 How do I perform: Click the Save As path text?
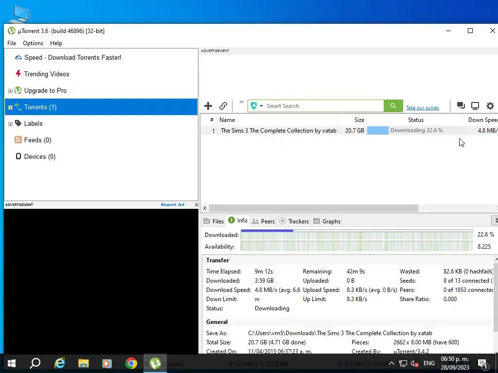(x=340, y=333)
